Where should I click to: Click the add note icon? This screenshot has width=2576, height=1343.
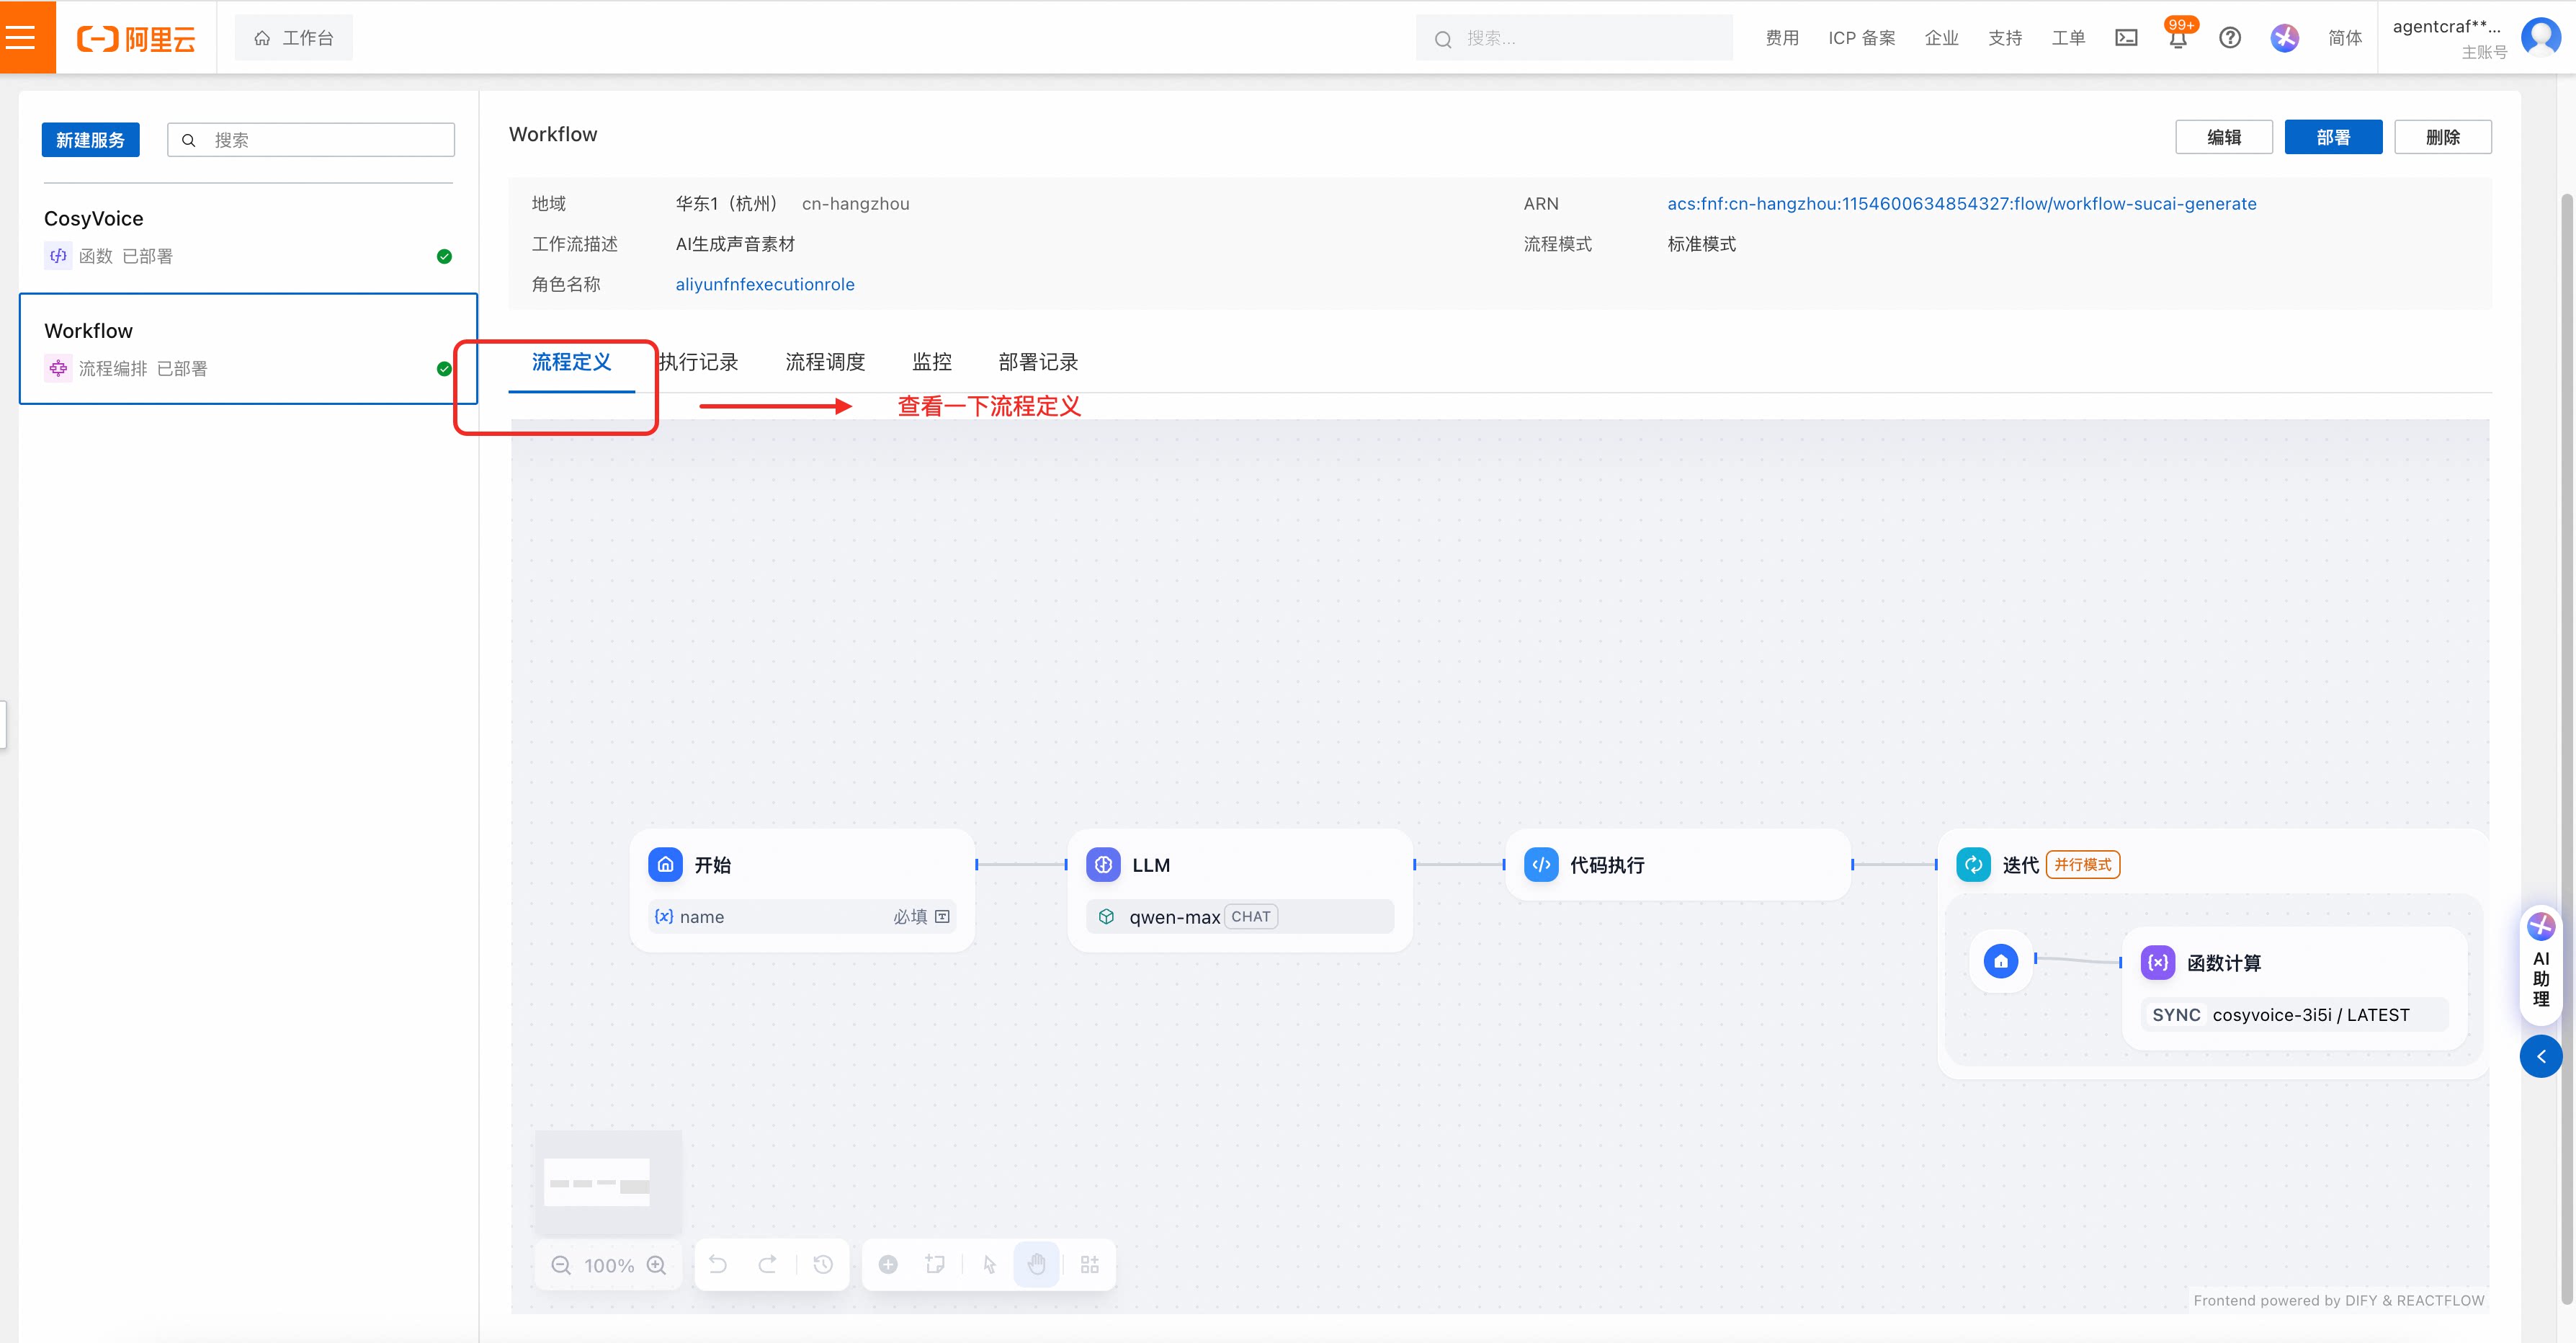(935, 1265)
